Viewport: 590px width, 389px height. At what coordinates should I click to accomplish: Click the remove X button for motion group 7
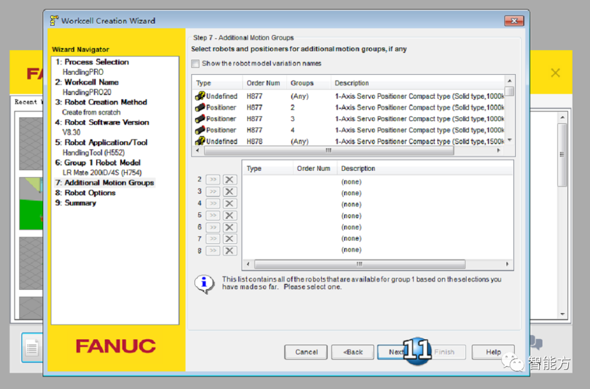229,238
